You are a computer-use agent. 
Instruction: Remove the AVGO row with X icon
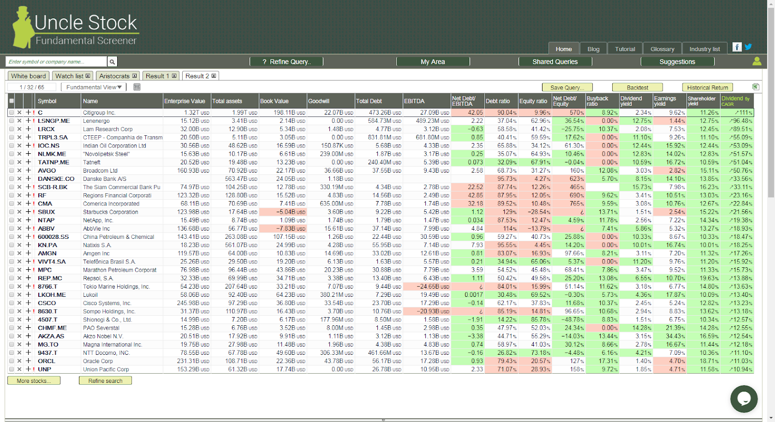pos(19,171)
